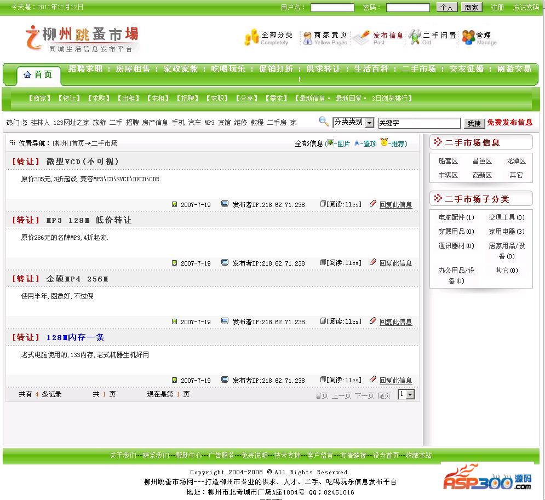Image resolution: width=545 pixels, height=500 pixels.
Task: Open 吃喝玩乐 menu item
Action: click(228, 69)
